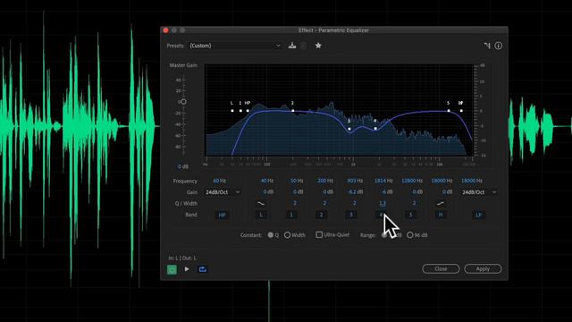Click the H band frequency 18000 Hz
Viewport: 572px width, 322px height.
tap(442, 181)
